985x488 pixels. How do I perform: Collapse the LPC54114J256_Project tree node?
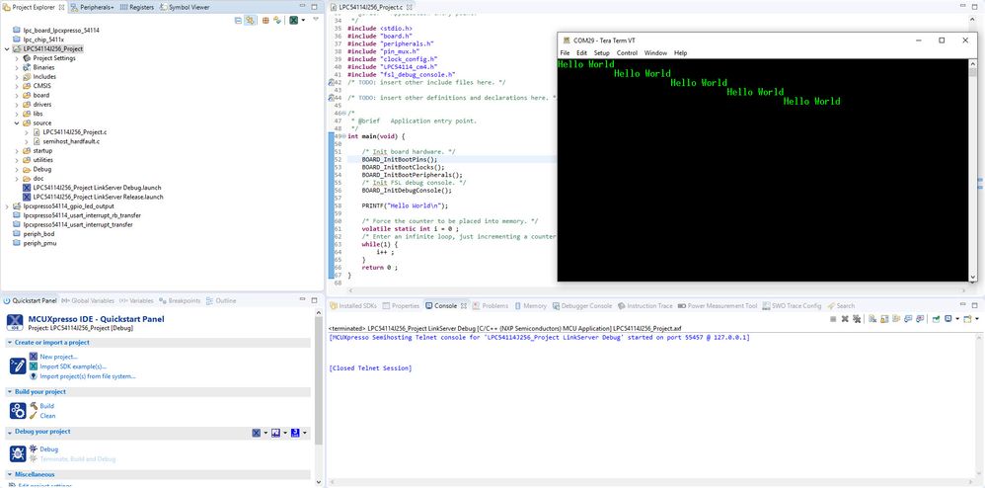[8, 48]
